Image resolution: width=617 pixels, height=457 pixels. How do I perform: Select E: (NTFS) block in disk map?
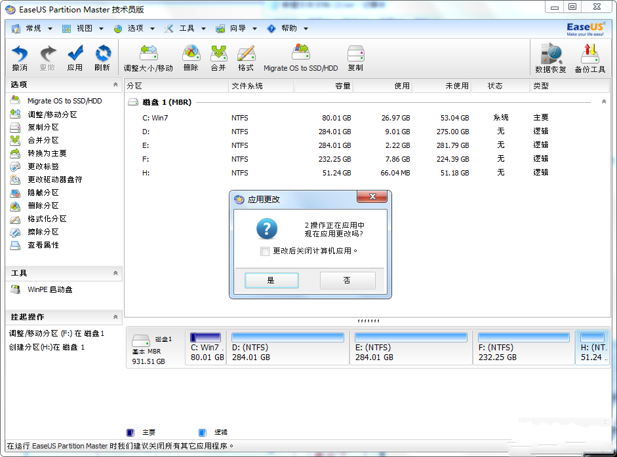click(x=411, y=348)
